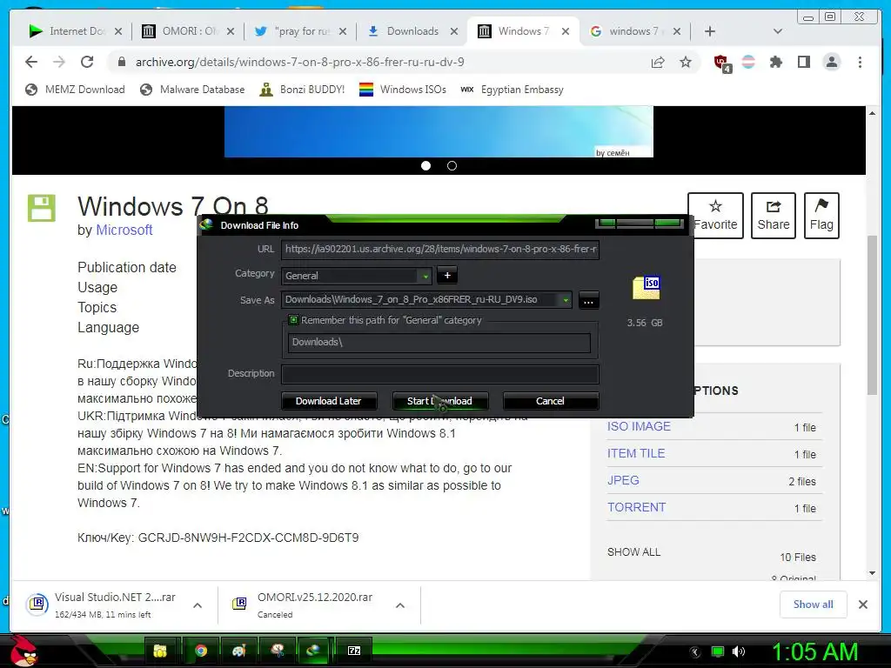
Task: Open the Bonzi BUDDY! bookmark
Action: pos(302,90)
